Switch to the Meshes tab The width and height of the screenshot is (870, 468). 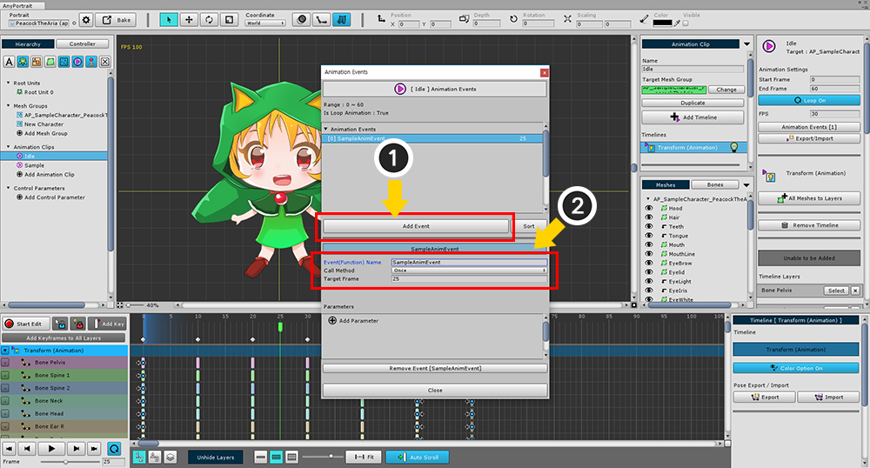[666, 184]
